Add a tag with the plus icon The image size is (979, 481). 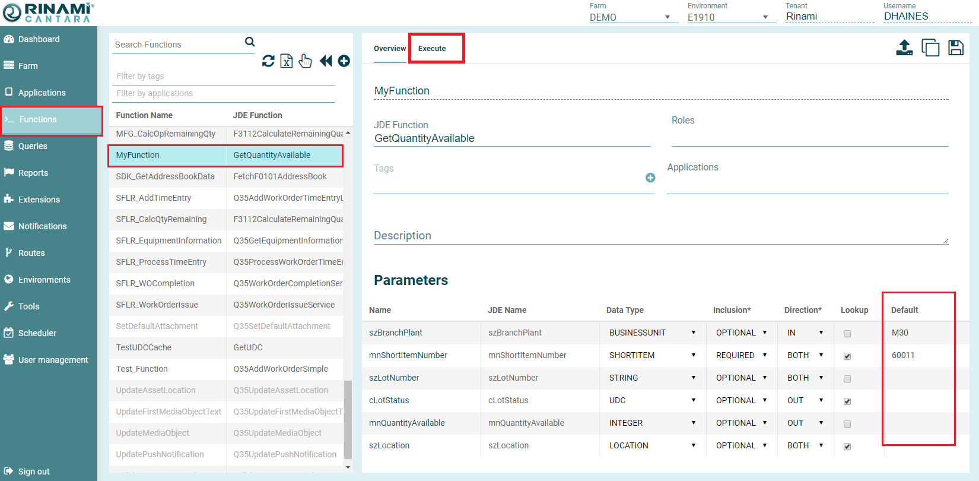(x=650, y=178)
